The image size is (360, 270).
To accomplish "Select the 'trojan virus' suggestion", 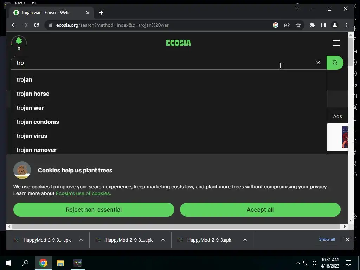I will pyautogui.click(x=32, y=136).
